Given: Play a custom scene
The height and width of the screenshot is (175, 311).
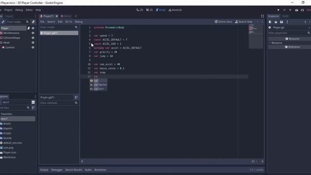Looking at the screenshot, I should pyautogui.click(x=302, y=10).
